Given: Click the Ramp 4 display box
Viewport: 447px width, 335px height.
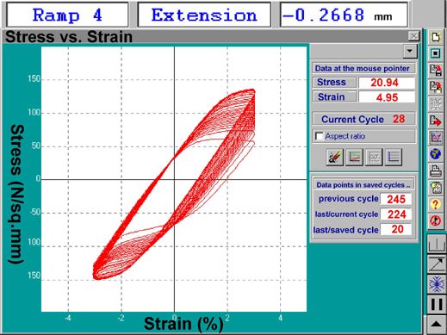Looking at the screenshot, I should click(67, 15).
